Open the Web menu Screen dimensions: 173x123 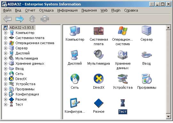(104, 10)
